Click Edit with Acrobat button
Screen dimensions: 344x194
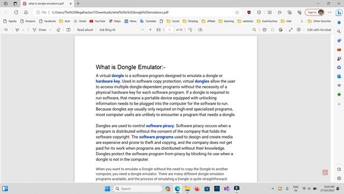[x=319, y=30]
